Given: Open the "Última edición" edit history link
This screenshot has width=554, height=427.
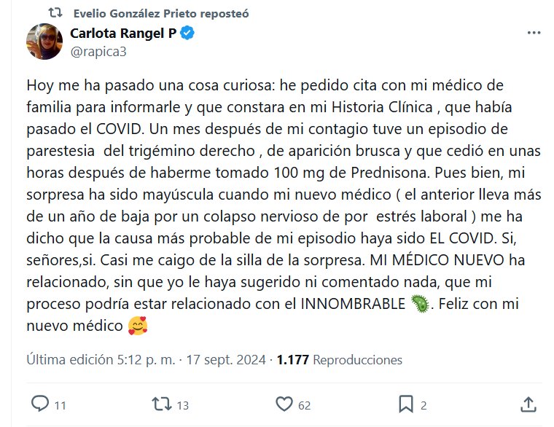Looking at the screenshot, I should [71, 360].
